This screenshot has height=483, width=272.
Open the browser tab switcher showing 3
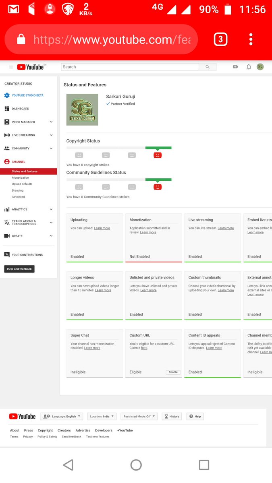220,39
